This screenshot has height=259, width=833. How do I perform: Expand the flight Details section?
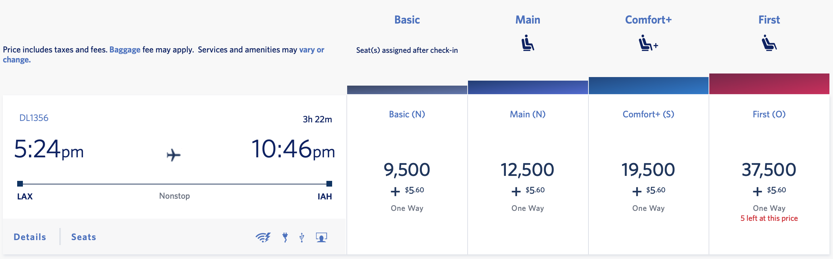coord(29,237)
